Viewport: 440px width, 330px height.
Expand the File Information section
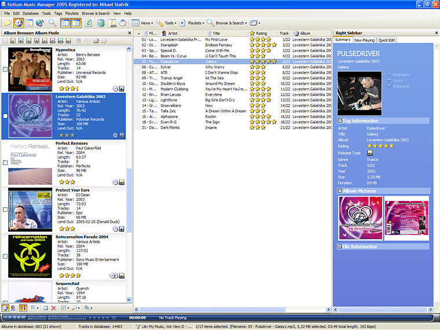tap(339, 247)
